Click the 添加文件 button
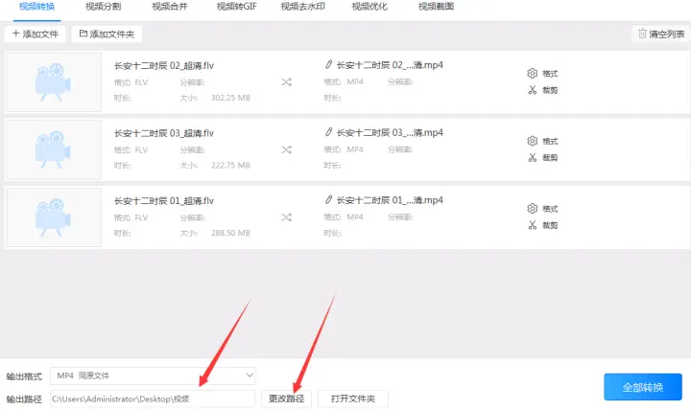This screenshot has width=691, height=410. coord(36,34)
